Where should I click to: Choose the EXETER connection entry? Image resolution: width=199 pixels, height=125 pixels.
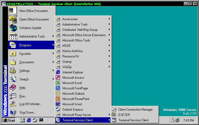point(124,115)
